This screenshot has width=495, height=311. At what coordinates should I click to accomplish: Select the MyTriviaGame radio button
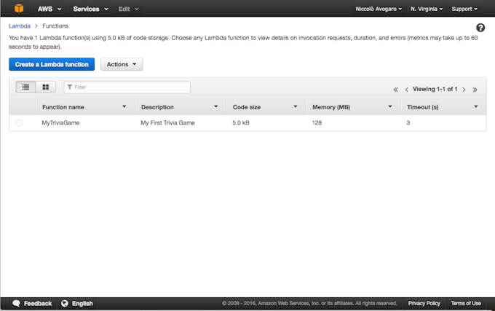[x=19, y=123]
